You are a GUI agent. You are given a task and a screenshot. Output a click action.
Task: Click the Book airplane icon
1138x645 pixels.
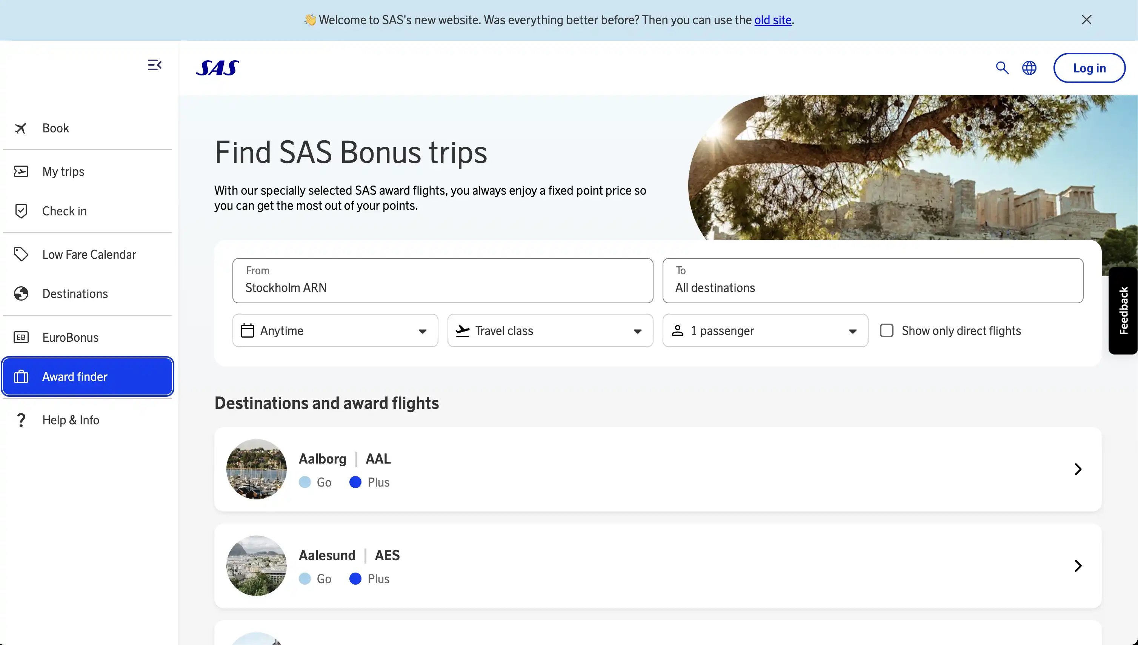pos(20,128)
